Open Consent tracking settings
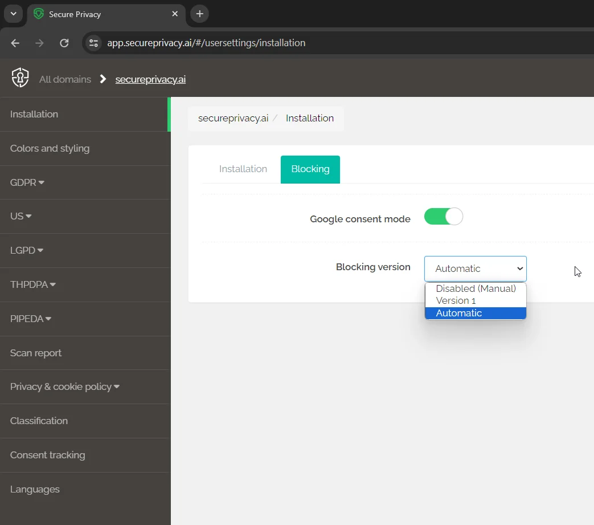 [47, 455]
